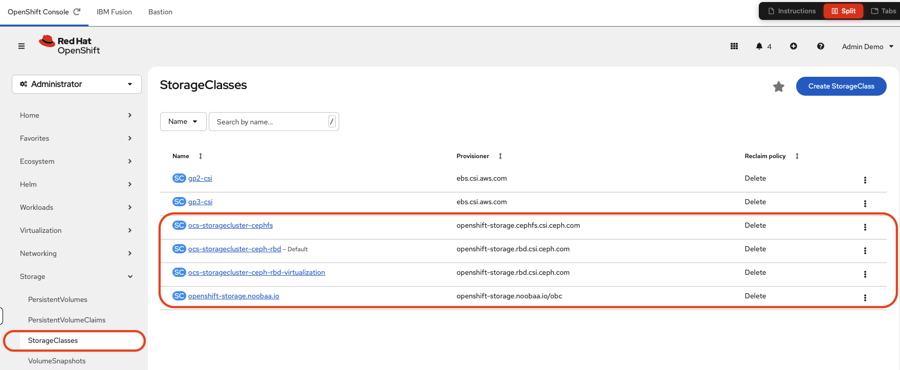
Task: Open the Name filter type dropdown
Action: coord(183,121)
